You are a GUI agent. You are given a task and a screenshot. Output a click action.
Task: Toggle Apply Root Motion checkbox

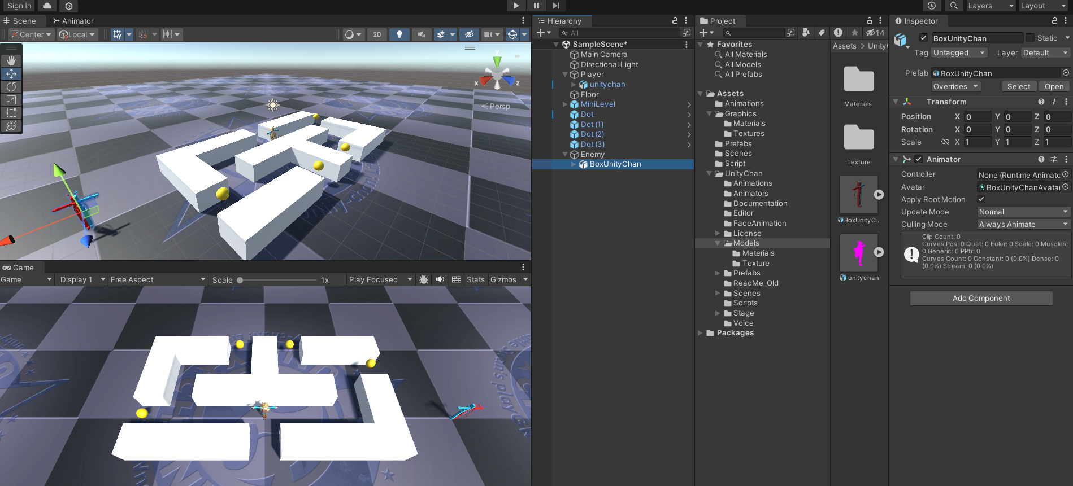pyautogui.click(x=981, y=199)
